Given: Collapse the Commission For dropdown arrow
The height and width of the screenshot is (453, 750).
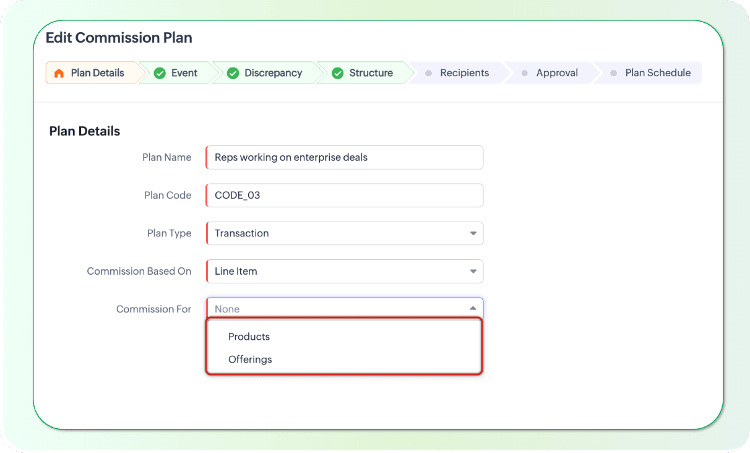Looking at the screenshot, I should [x=473, y=308].
